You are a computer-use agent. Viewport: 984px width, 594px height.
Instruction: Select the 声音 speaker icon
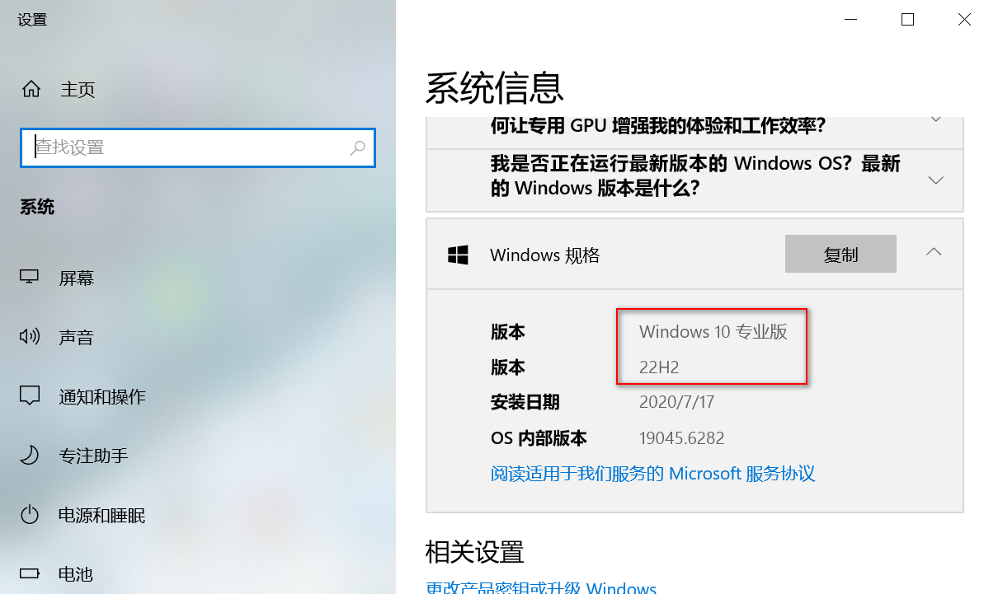click(x=30, y=336)
